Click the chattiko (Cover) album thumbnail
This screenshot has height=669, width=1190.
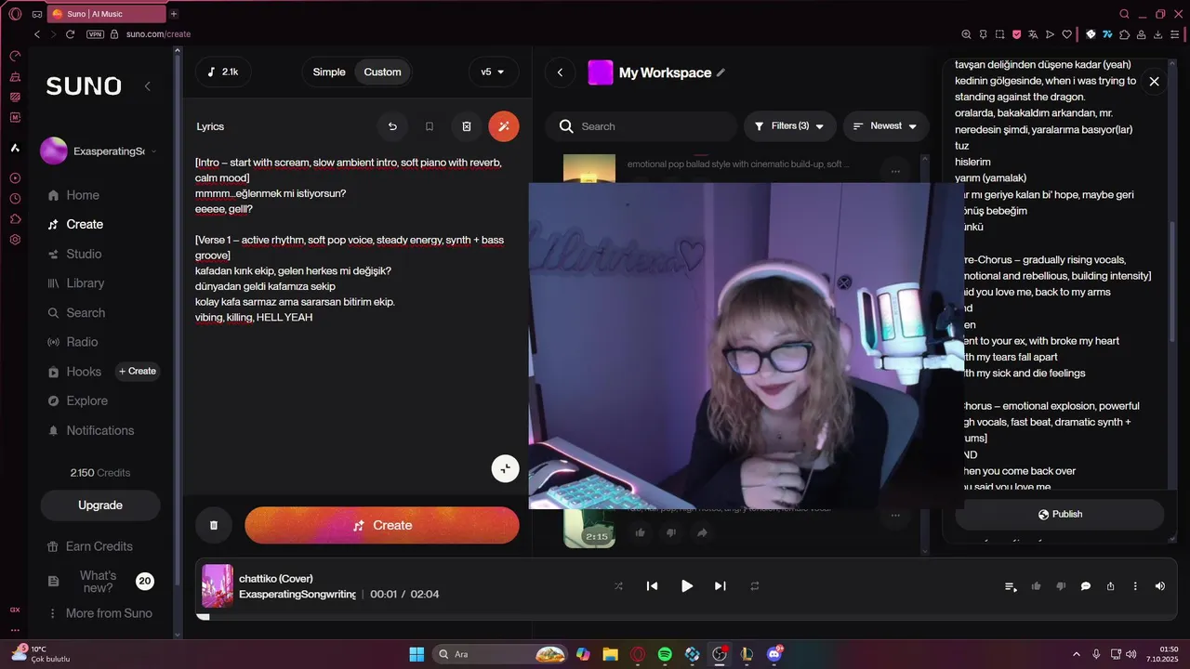click(x=218, y=586)
